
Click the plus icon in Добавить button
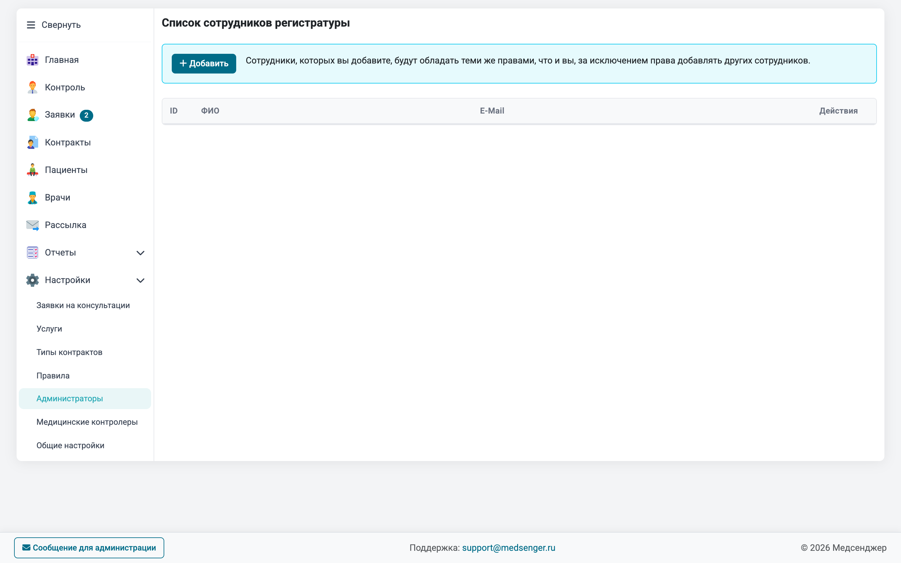pos(183,63)
